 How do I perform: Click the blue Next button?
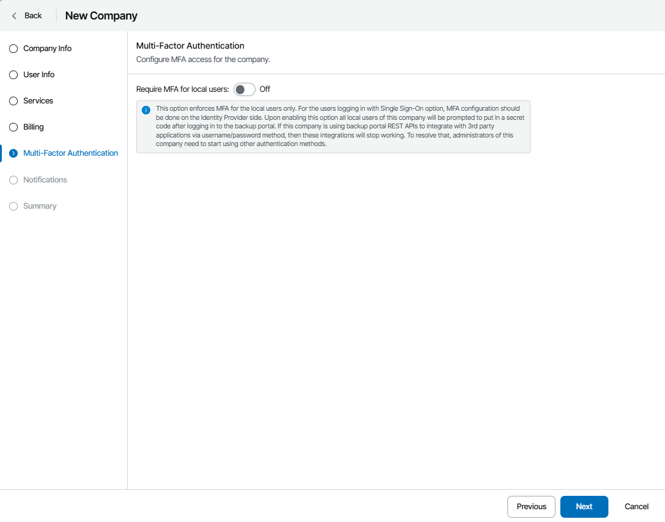[584, 507]
